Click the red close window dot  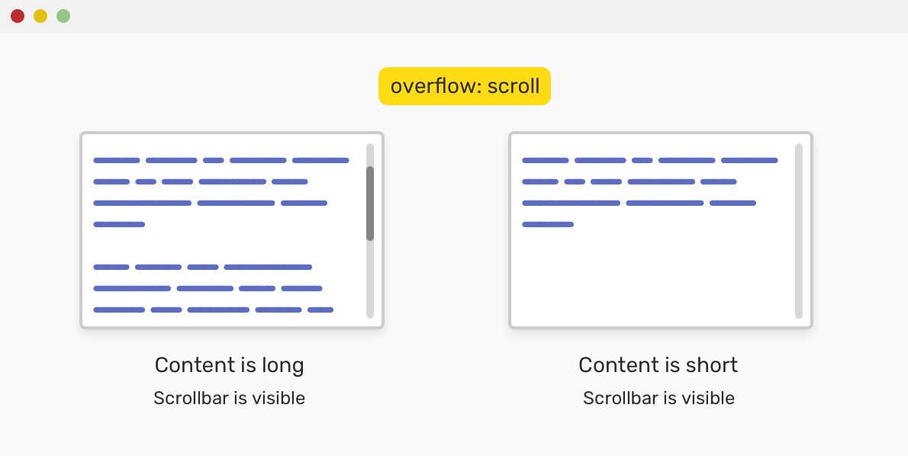[x=18, y=16]
